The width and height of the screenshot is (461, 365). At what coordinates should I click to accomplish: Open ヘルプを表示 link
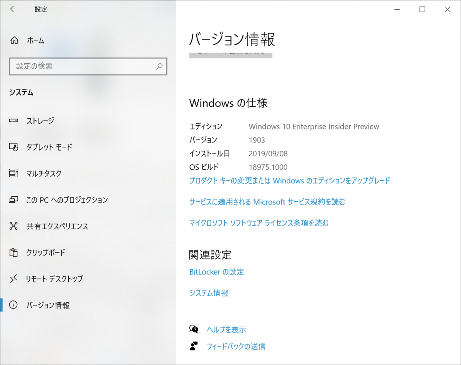pos(226,330)
